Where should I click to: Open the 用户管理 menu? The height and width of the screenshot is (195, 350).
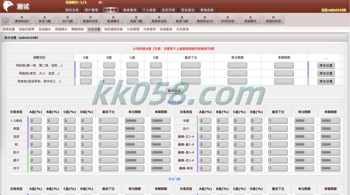pos(91,10)
